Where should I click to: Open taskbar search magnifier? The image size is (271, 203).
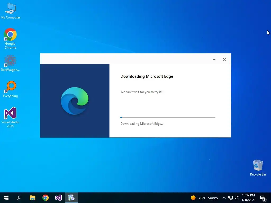pyautogui.click(x=19, y=198)
